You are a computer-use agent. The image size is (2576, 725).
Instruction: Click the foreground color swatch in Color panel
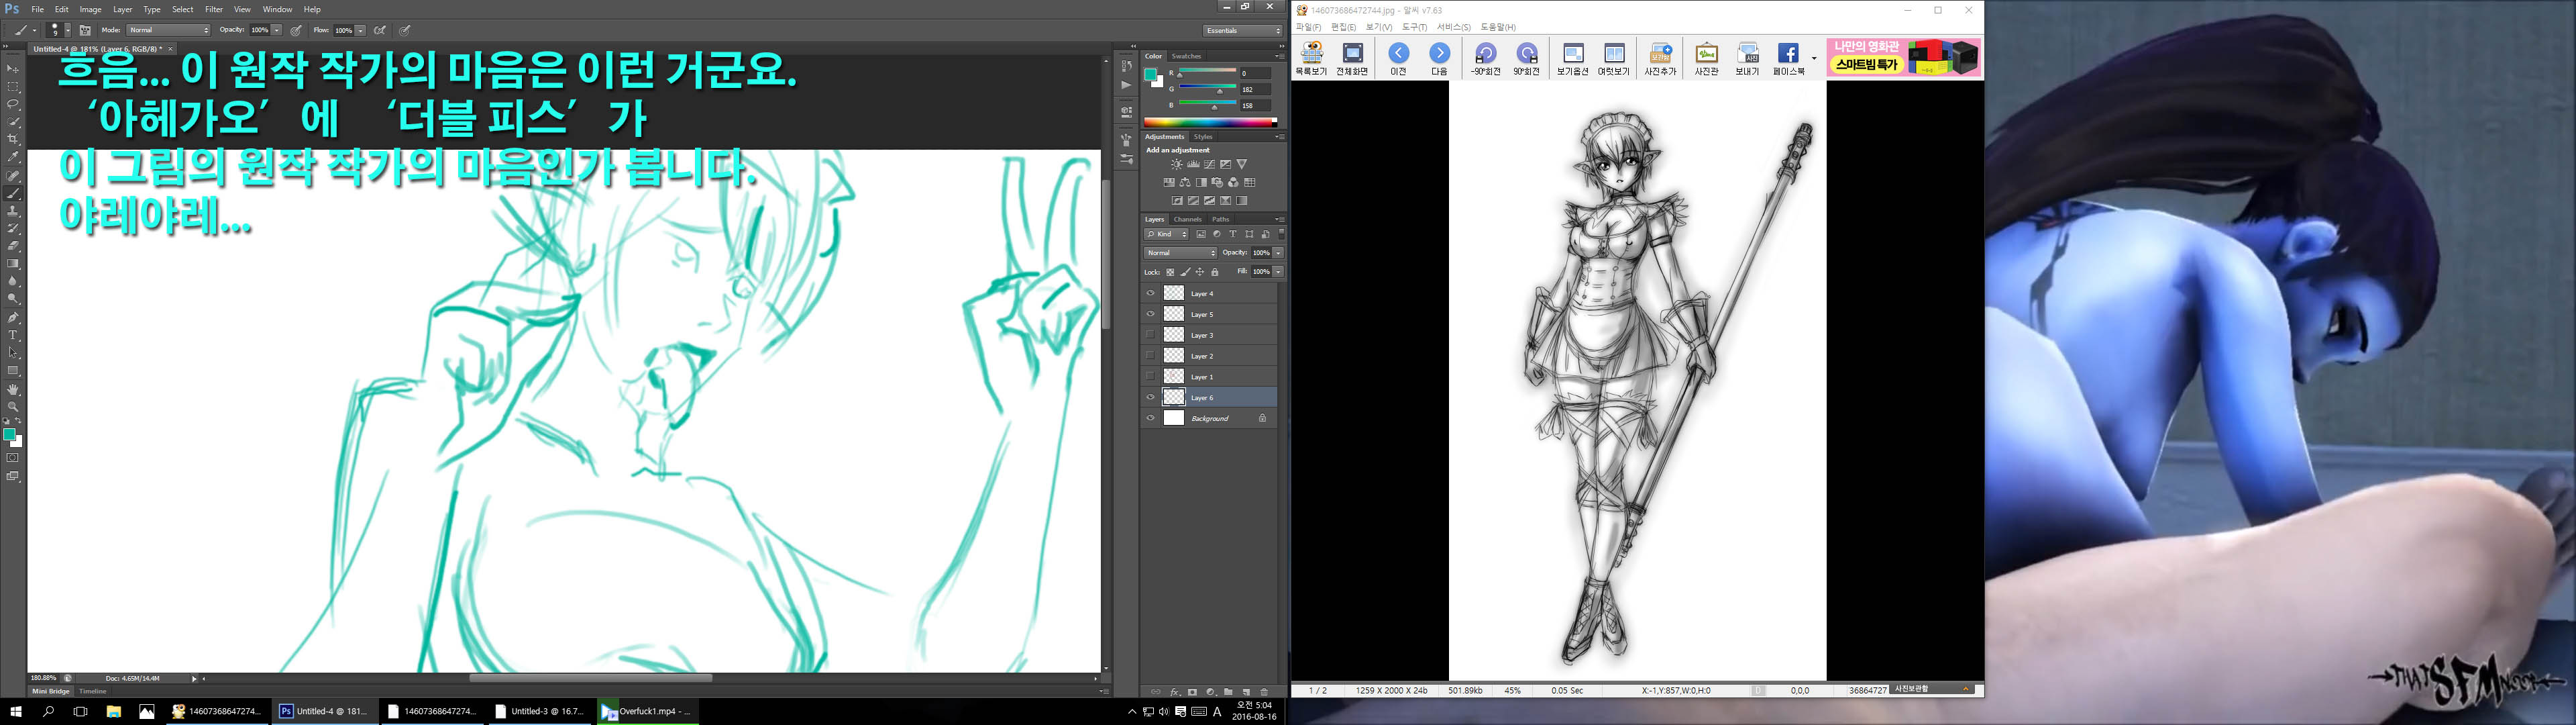click(1152, 75)
